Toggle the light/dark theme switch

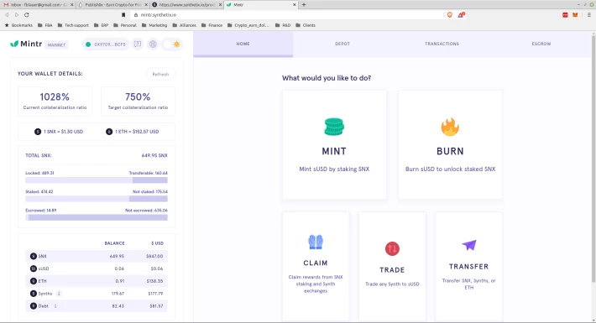pos(172,44)
